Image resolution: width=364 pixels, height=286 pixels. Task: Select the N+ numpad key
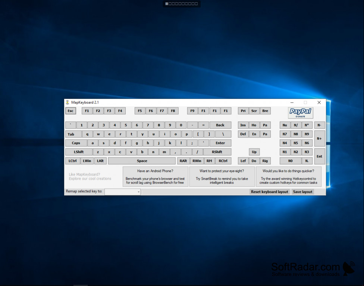click(319, 138)
